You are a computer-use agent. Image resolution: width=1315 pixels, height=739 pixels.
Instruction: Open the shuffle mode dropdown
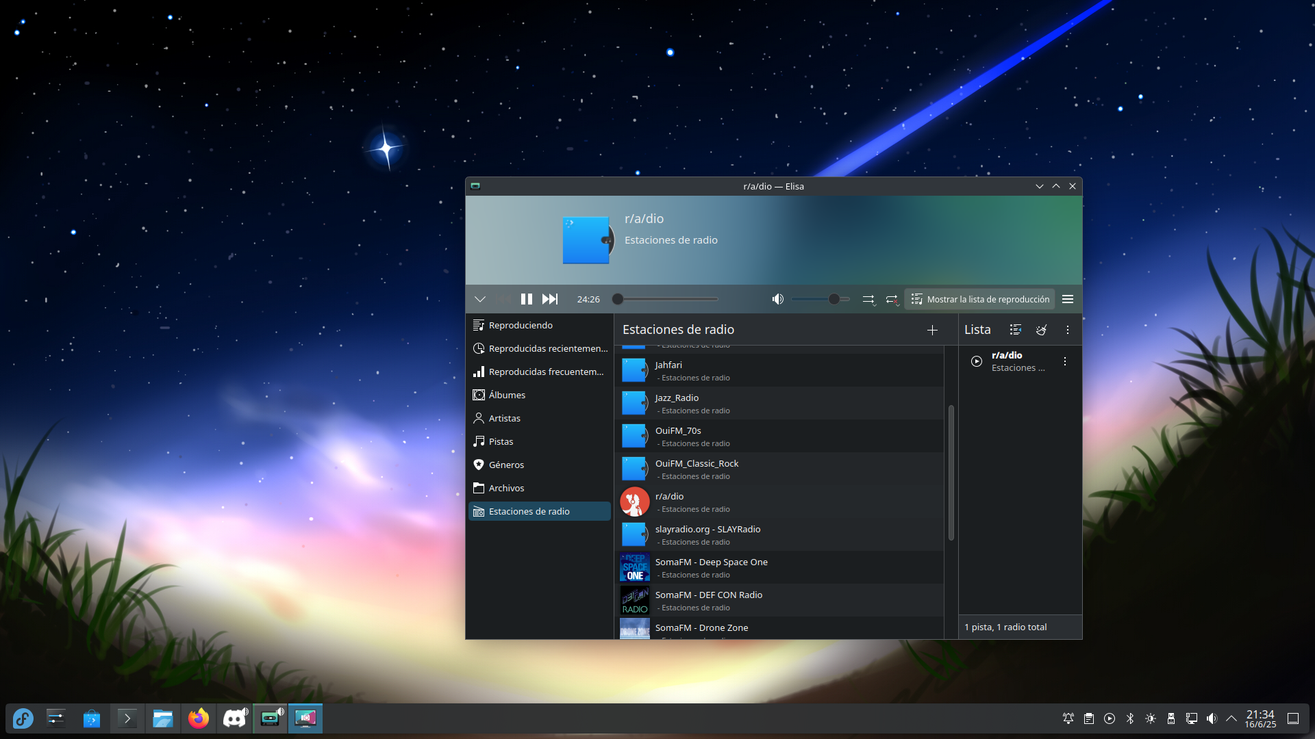click(868, 299)
